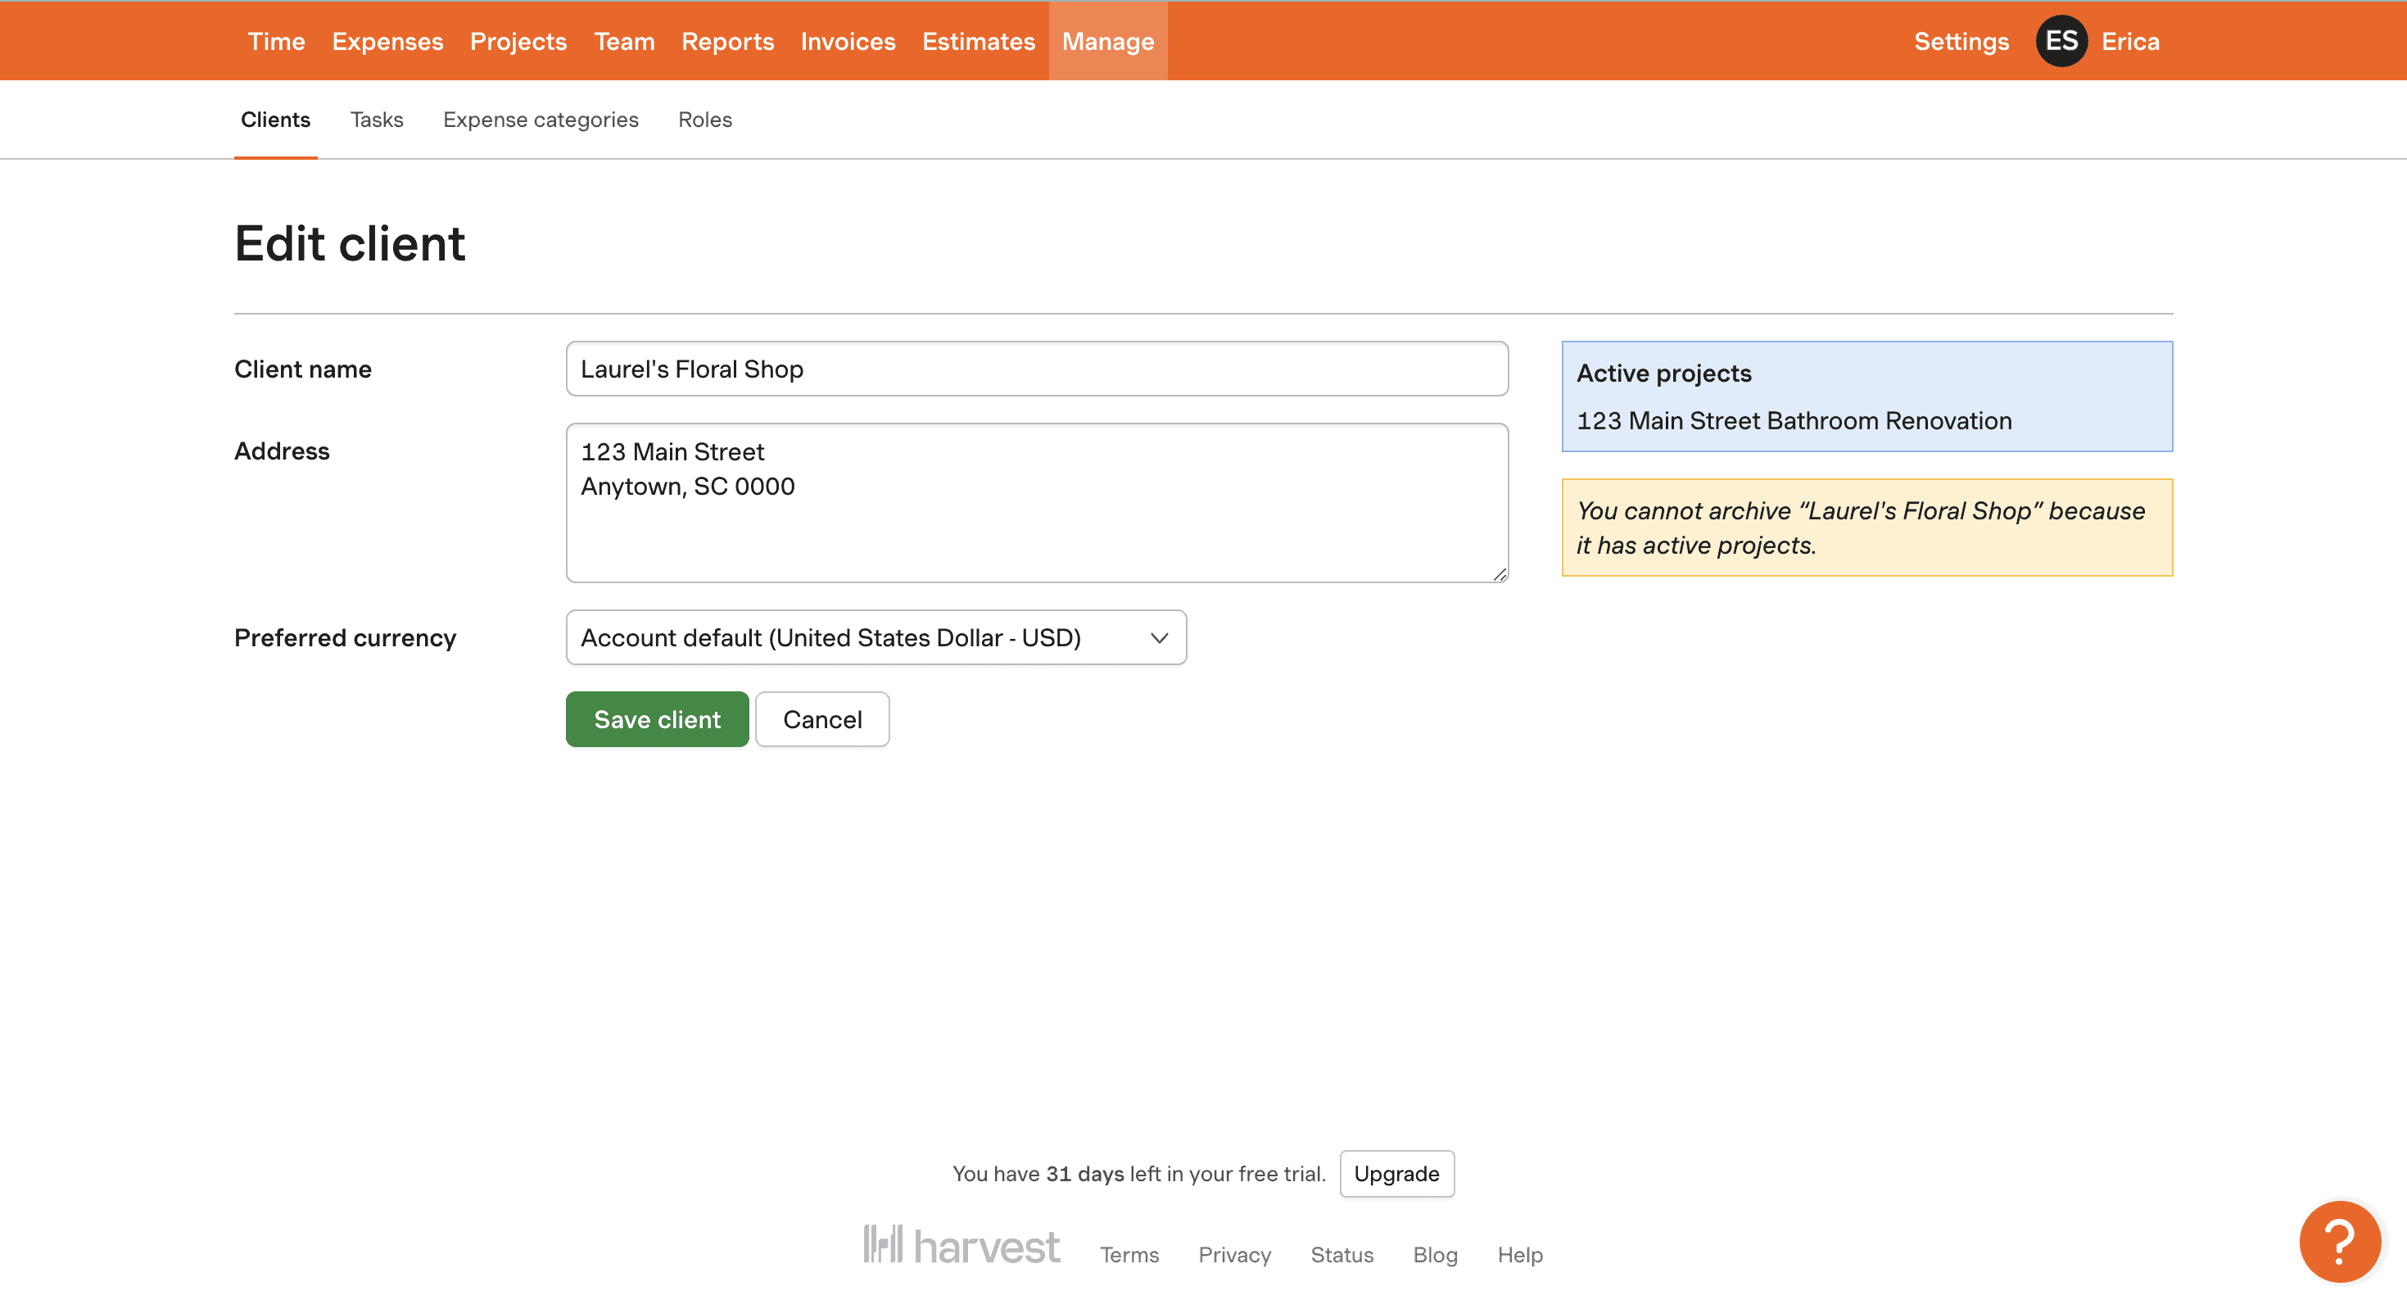Open the Terms footer link
The width and height of the screenshot is (2407, 1309).
pos(1128,1254)
